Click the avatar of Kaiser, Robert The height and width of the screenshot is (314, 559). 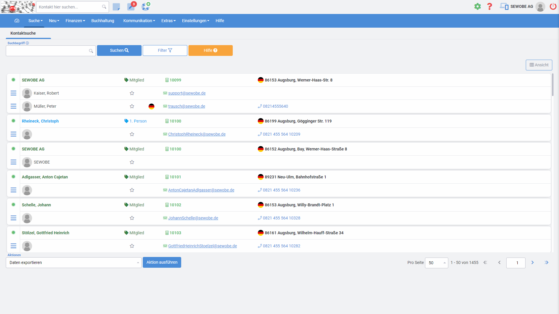pos(27,93)
